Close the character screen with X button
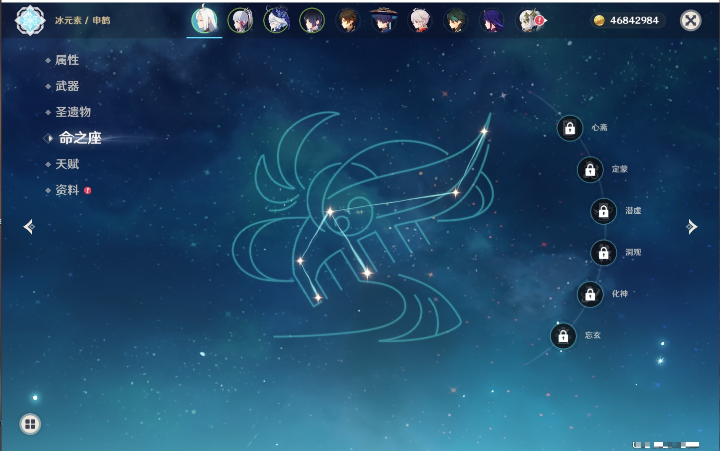 coord(691,20)
